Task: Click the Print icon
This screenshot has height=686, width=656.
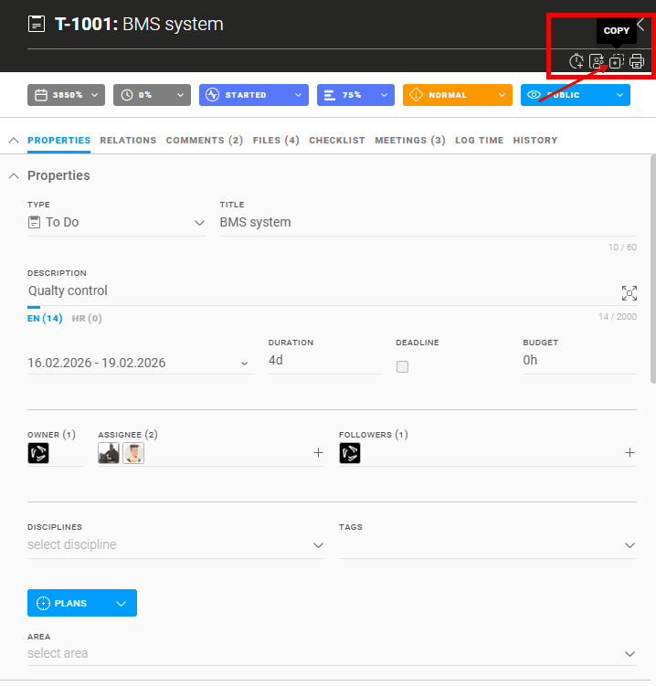Action: click(x=637, y=61)
